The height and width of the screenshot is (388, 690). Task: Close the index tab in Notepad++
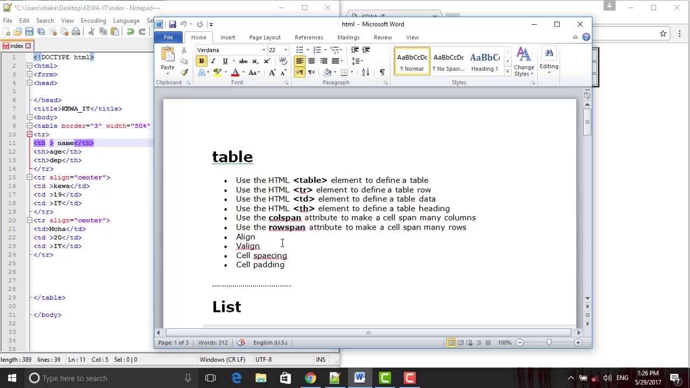[x=28, y=46]
